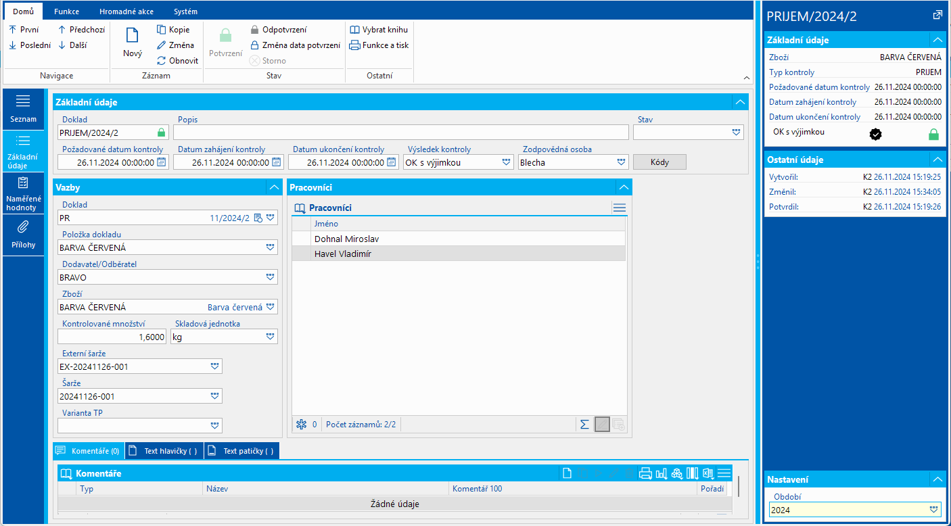The width and height of the screenshot is (951, 526).
Task: Click inside the Popis field
Action: click(x=401, y=133)
